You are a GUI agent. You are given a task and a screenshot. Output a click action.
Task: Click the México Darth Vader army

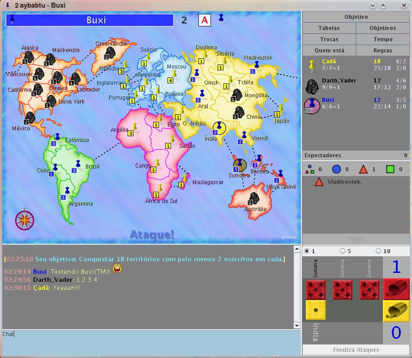tap(29, 118)
